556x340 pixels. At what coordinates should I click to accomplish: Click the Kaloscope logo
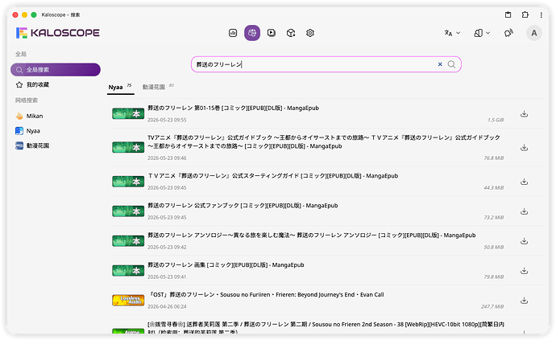click(x=58, y=33)
